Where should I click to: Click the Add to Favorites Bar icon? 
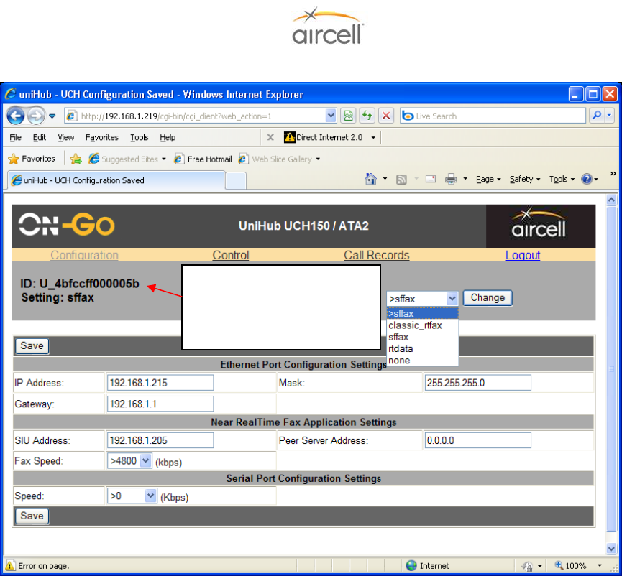(76, 159)
